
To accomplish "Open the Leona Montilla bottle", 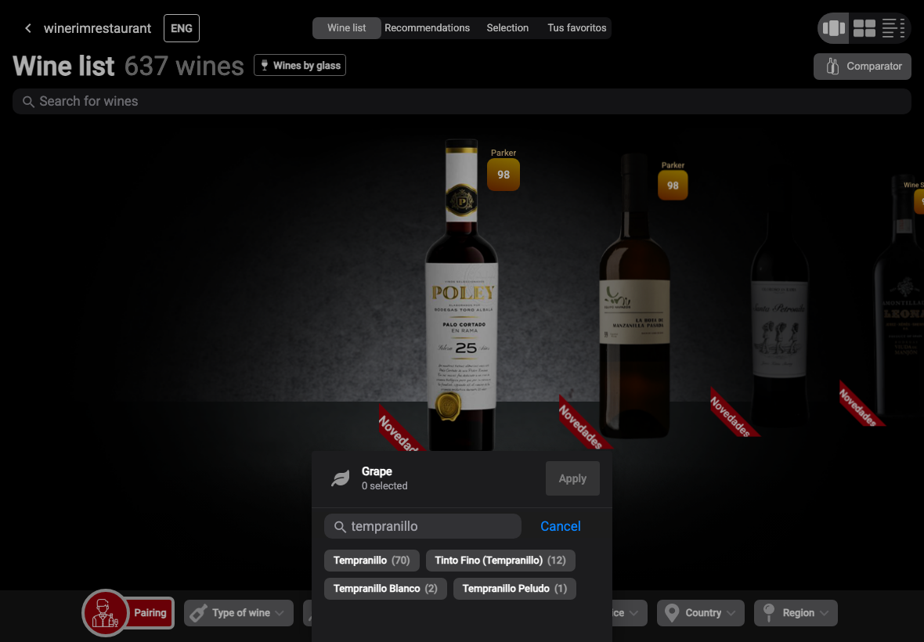I will pos(899,298).
